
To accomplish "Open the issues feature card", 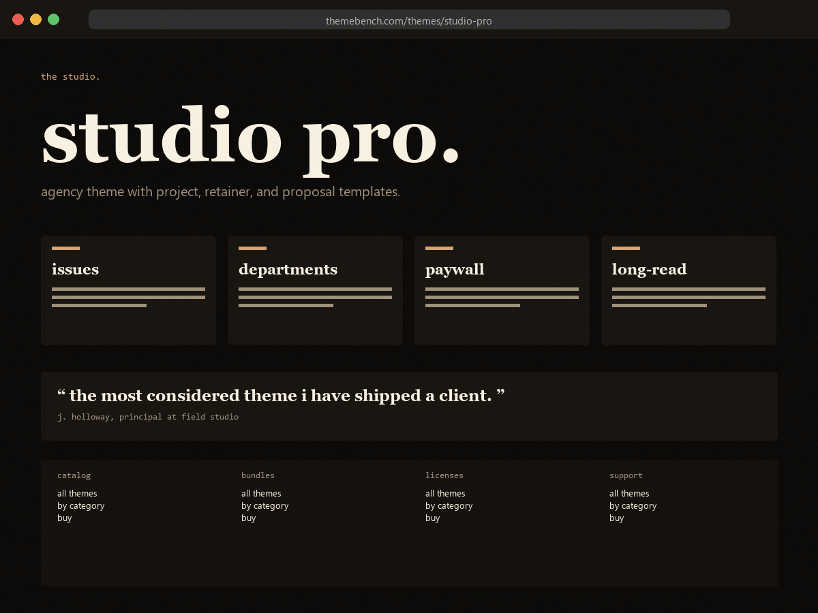I will [x=128, y=291].
